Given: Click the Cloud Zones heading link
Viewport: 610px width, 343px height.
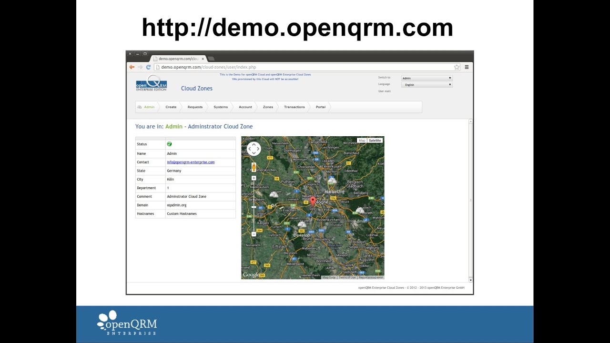Looking at the screenshot, I should (x=197, y=89).
